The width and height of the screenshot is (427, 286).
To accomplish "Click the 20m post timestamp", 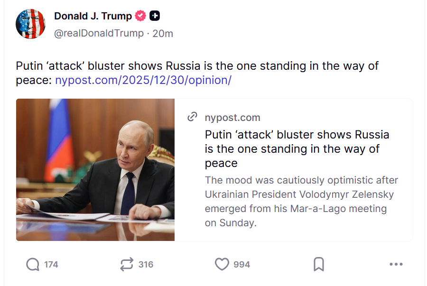I will coord(163,33).
